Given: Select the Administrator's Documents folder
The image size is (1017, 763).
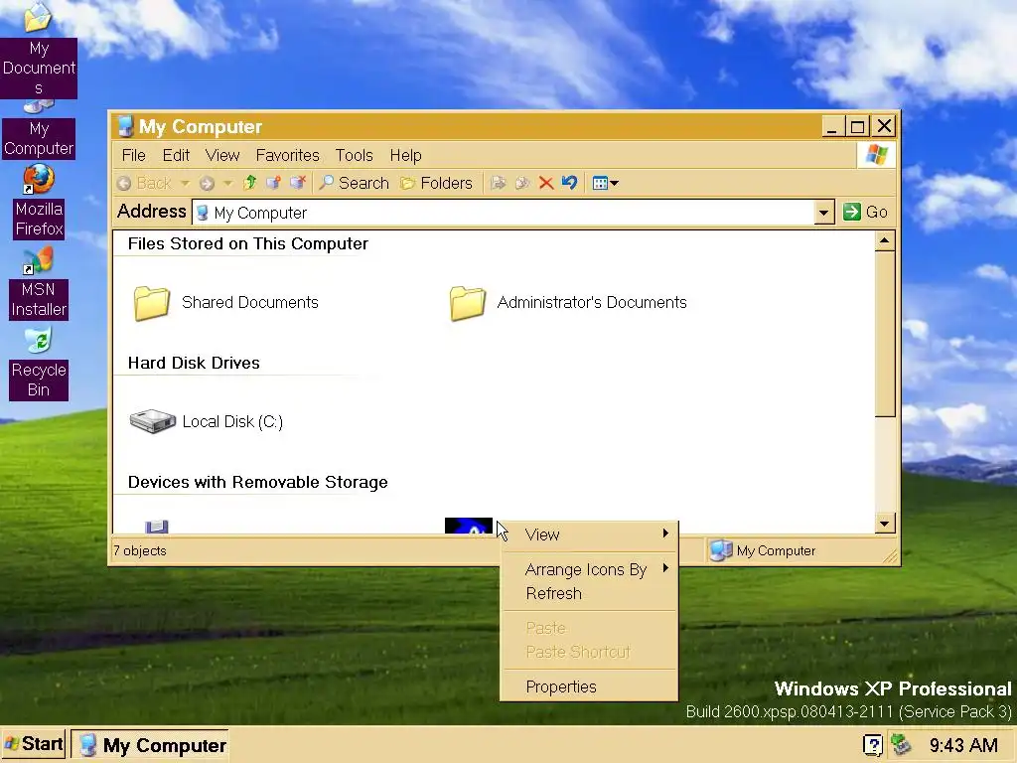Looking at the screenshot, I should (567, 303).
